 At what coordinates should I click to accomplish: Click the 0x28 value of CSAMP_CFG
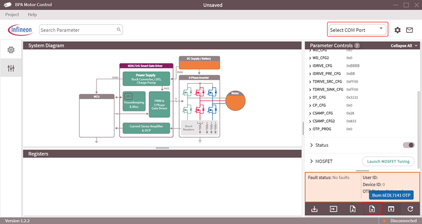(350, 113)
